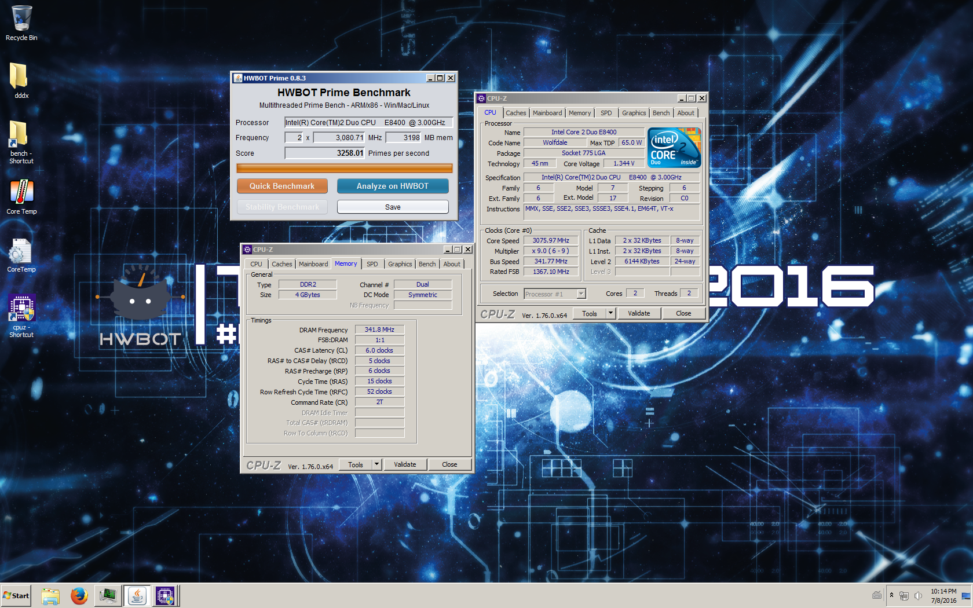Click HWBOT Prime title bar icon
This screenshot has height=608, width=973.
237,78
